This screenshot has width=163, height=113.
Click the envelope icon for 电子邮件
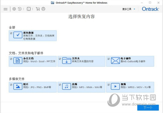point(115,60)
